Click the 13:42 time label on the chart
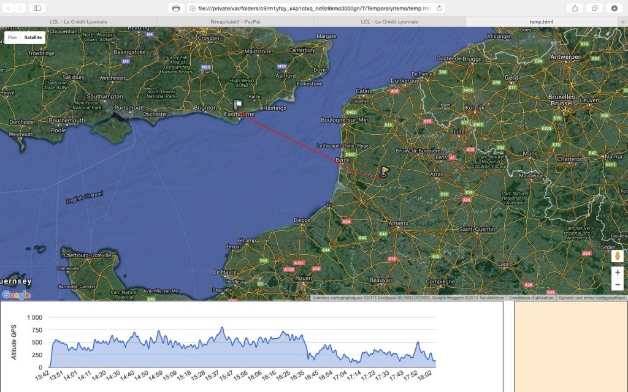Viewport: 628px width, 392px height. (x=42, y=375)
